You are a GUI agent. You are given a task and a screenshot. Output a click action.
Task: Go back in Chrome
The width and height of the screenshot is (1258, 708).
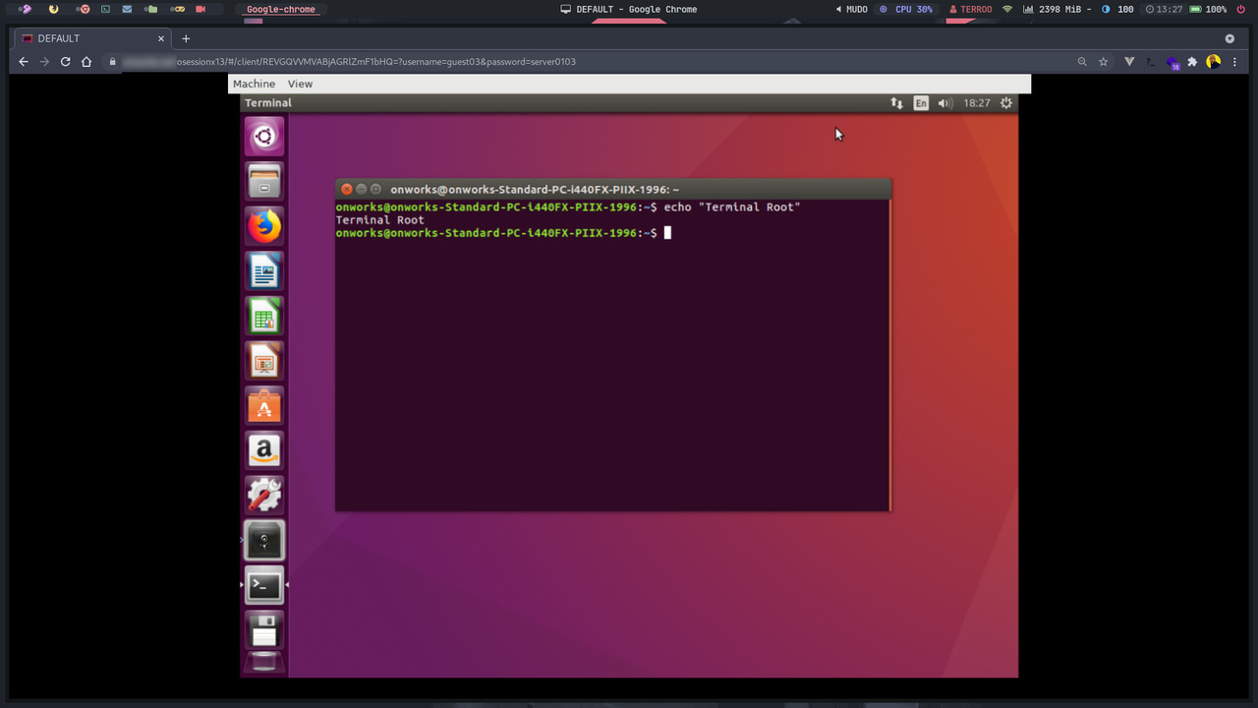(24, 61)
